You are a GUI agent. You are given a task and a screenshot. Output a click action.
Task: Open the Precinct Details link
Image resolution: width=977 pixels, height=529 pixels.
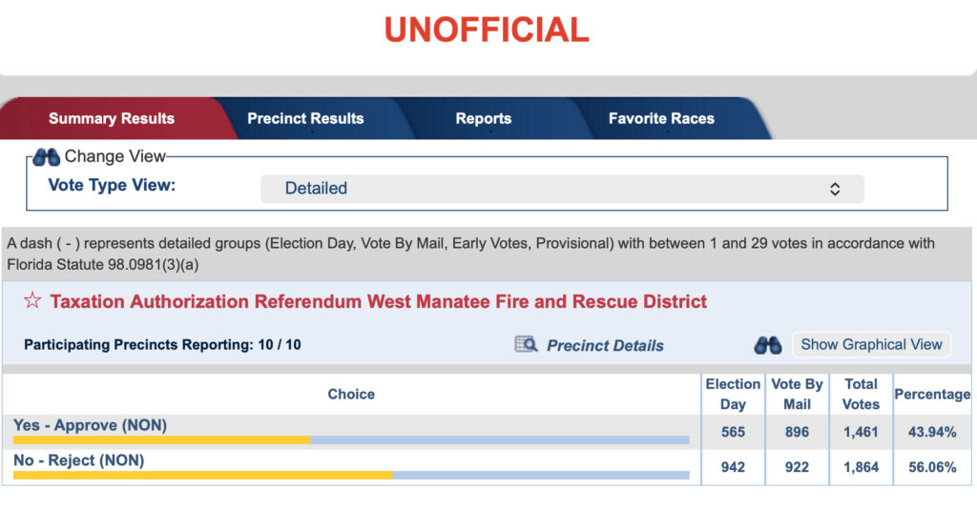coord(605,346)
